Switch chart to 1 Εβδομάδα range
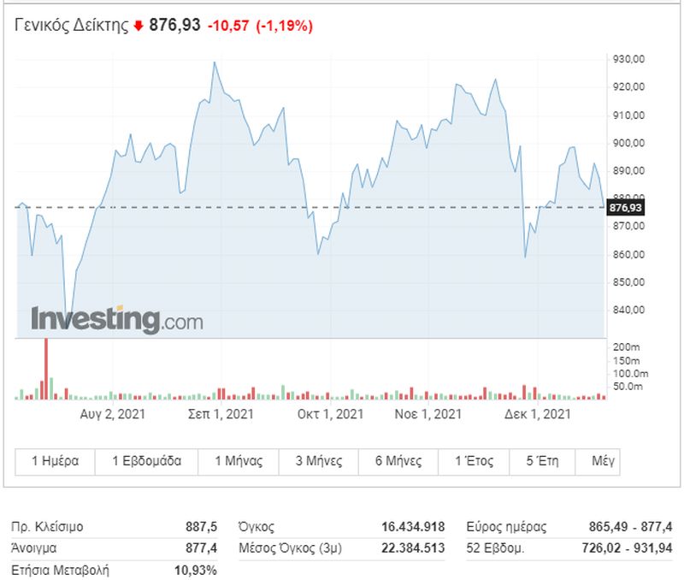 click(146, 461)
